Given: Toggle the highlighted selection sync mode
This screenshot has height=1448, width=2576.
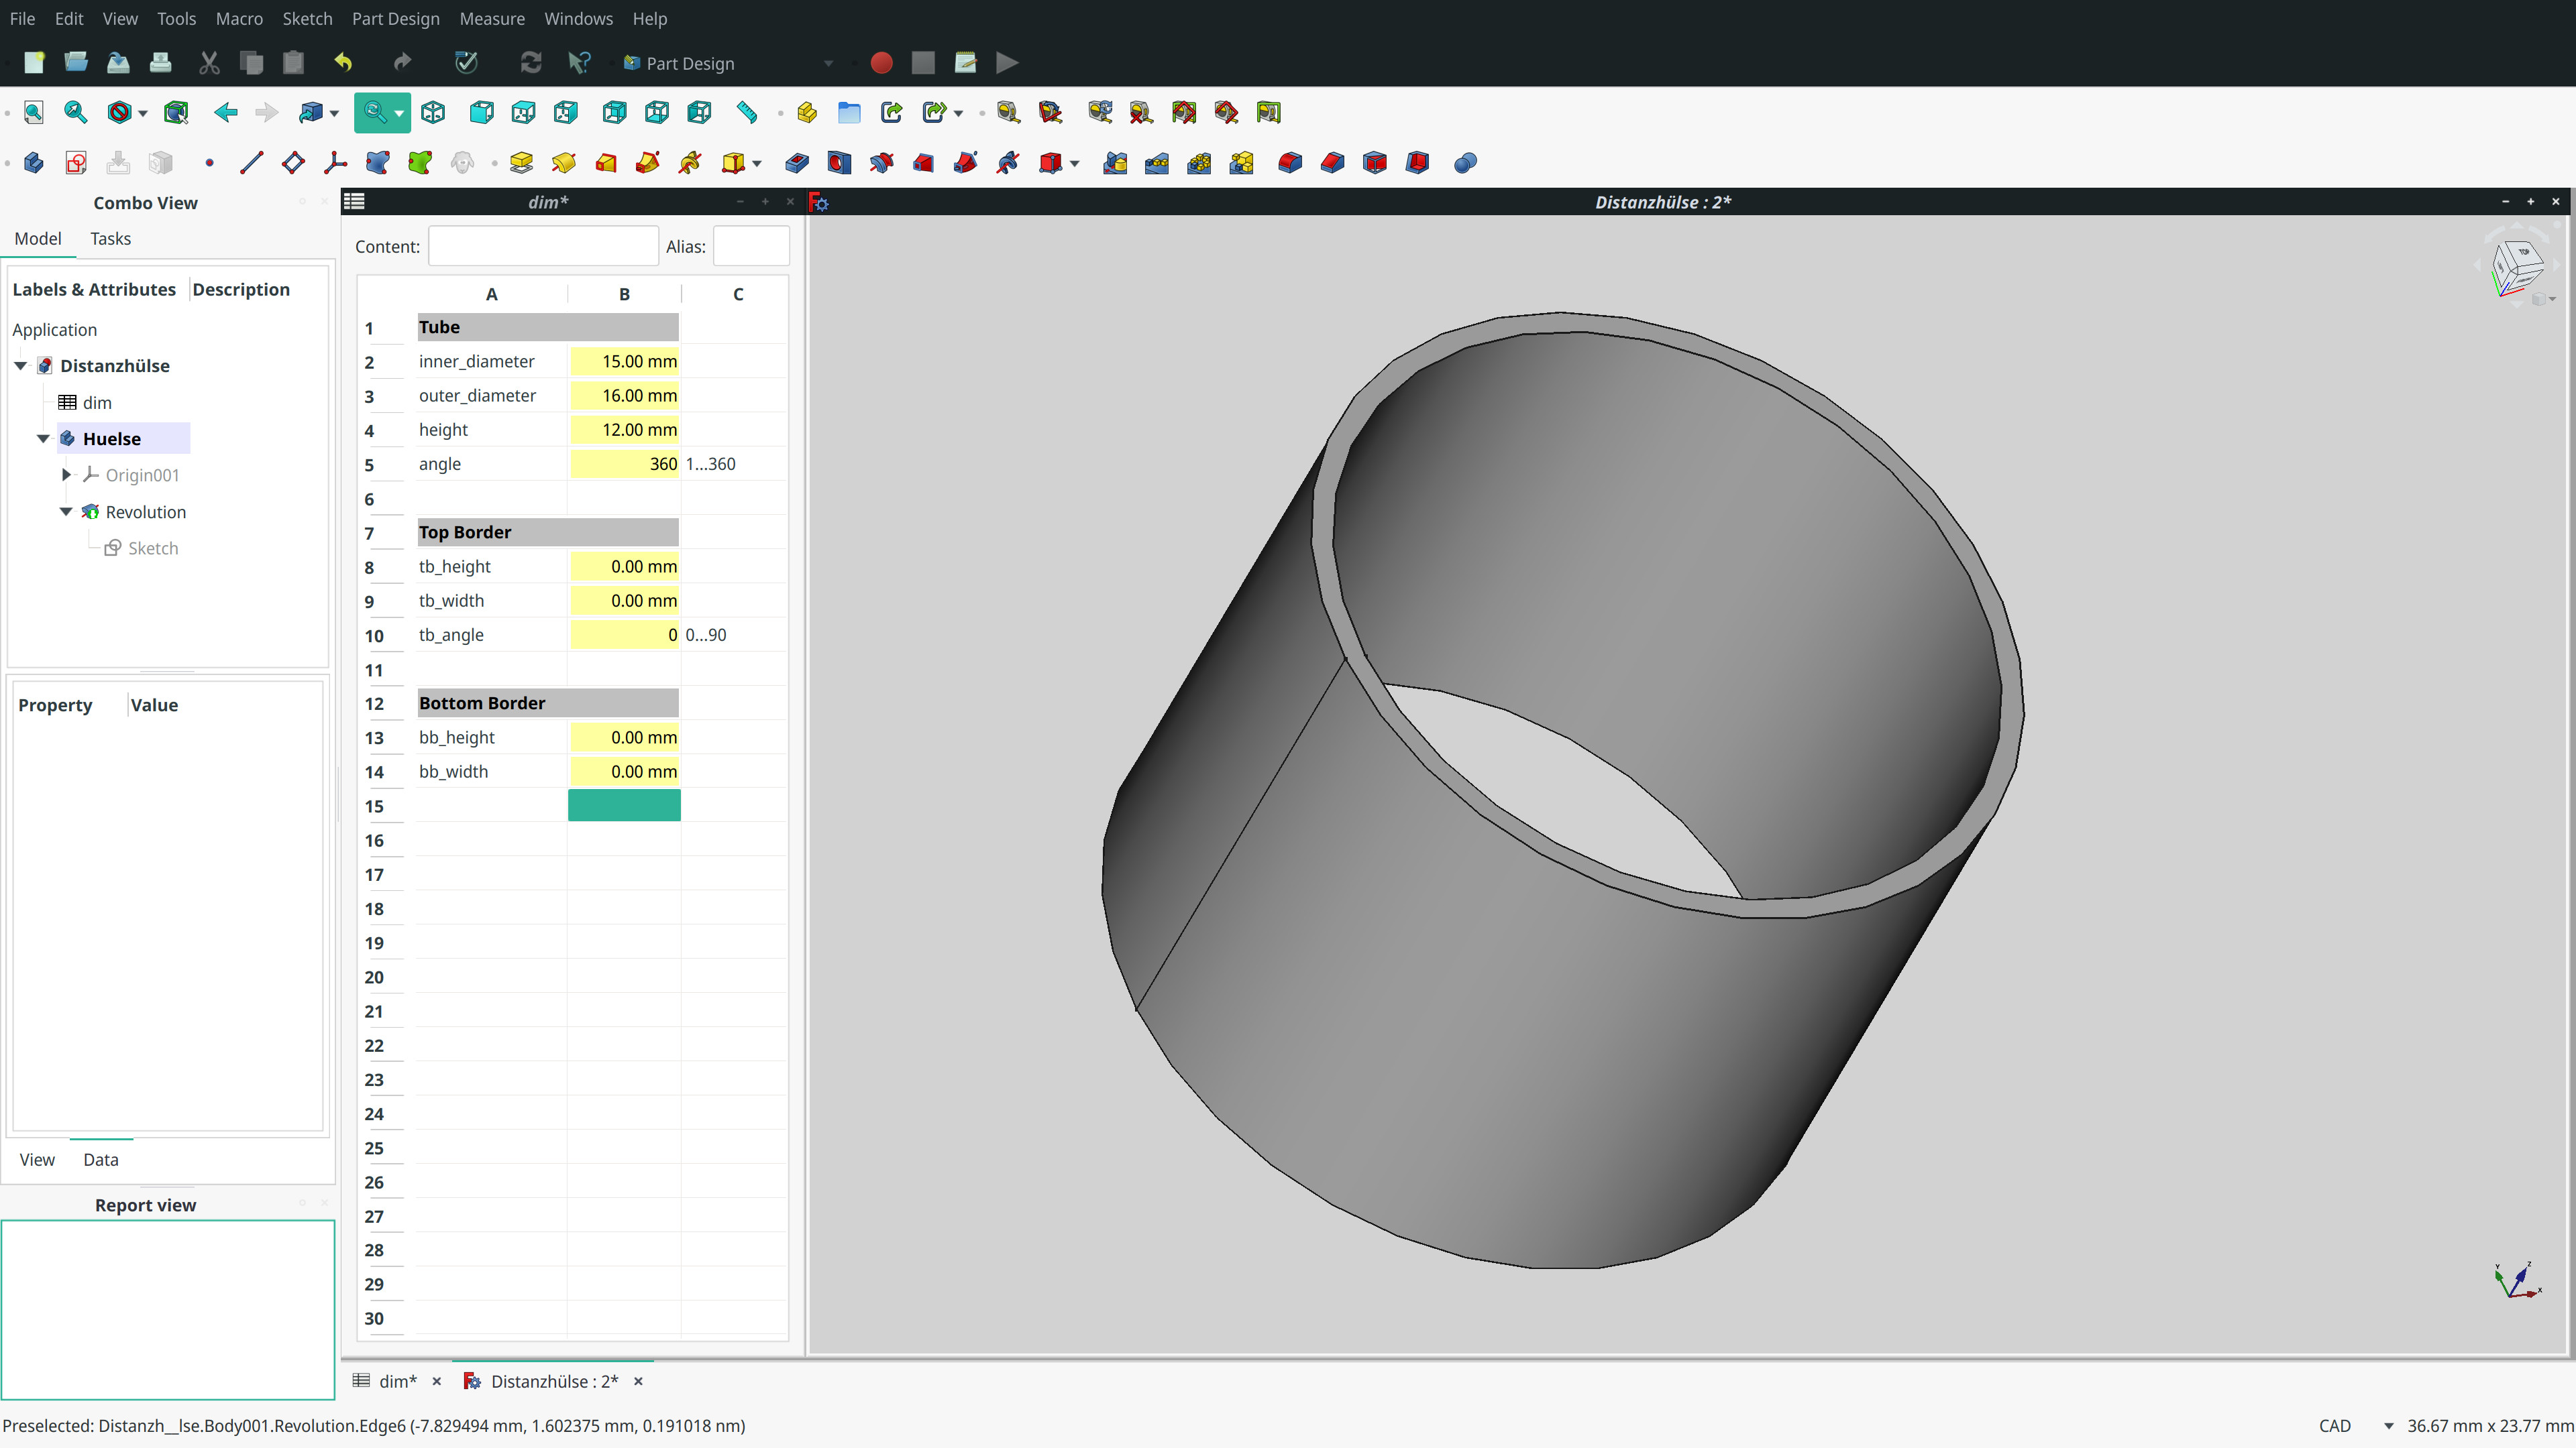Looking at the screenshot, I should click(x=176, y=112).
